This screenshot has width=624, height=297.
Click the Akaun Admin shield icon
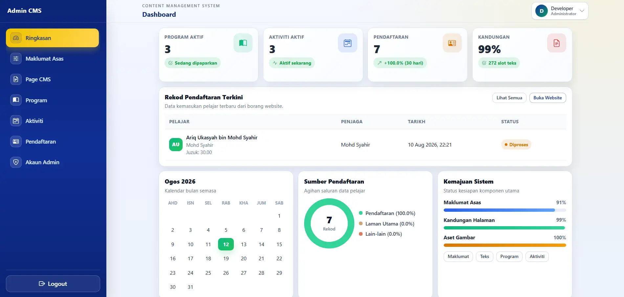click(x=16, y=162)
